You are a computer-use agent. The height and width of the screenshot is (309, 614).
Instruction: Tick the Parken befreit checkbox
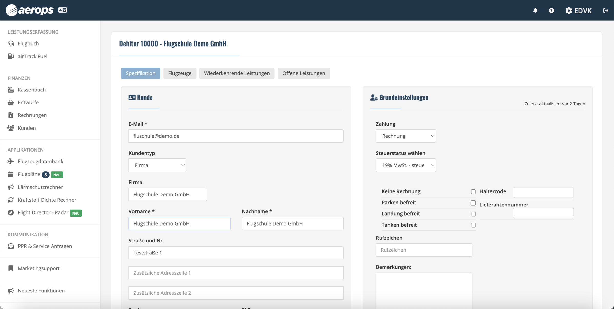(473, 203)
